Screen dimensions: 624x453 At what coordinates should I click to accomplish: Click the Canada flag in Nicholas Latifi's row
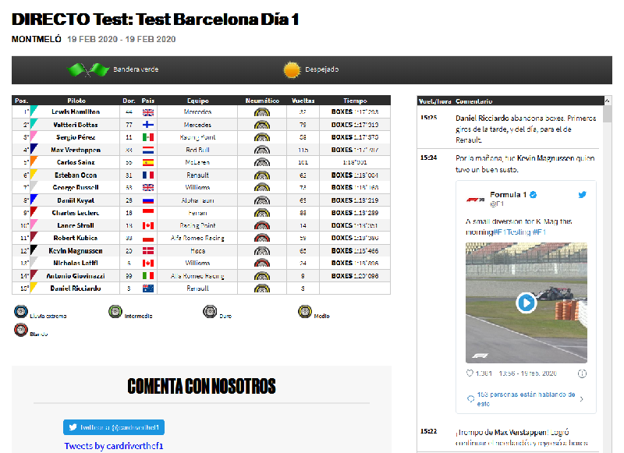click(x=148, y=263)
